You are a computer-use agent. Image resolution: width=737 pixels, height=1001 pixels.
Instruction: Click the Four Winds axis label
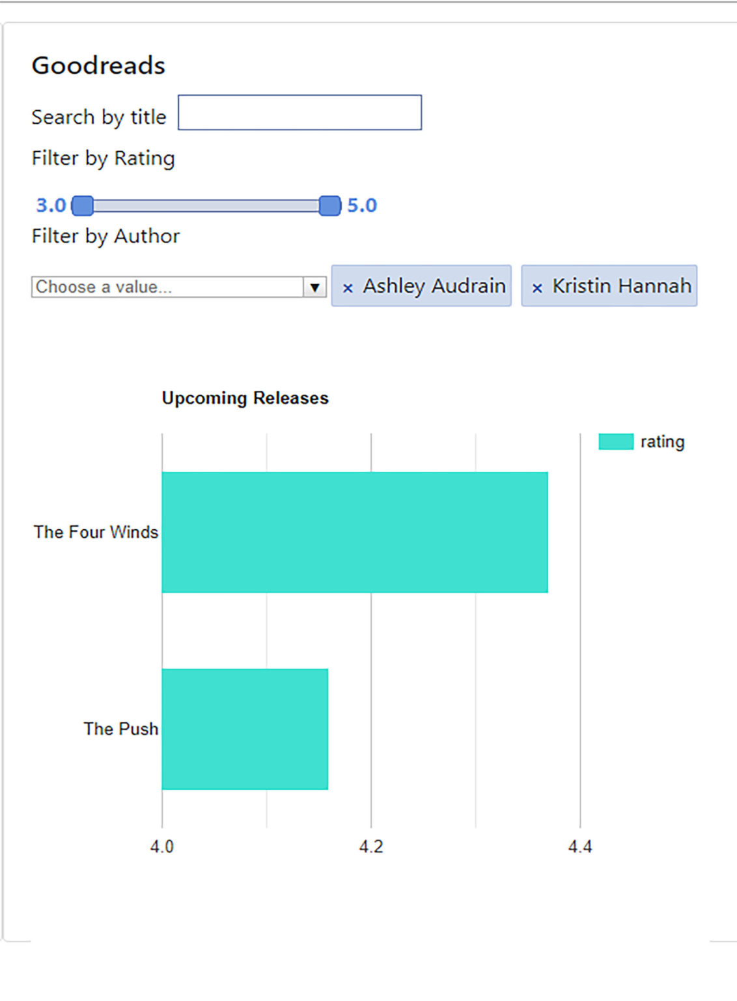tap(96, 532)
